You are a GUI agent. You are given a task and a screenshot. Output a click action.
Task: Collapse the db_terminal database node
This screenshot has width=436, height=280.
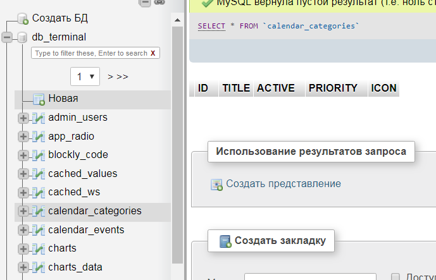(x=7, y=37)
